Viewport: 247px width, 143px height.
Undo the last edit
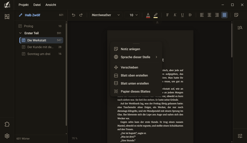click(73, 15)
